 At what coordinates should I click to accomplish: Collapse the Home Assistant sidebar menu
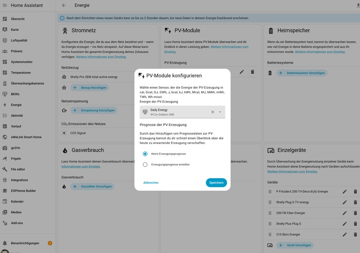click(5, 5)
